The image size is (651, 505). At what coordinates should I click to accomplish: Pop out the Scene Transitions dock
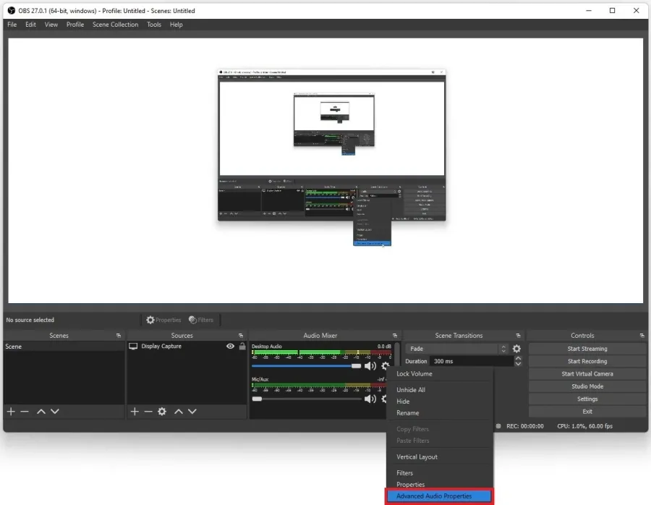[518, 336]
